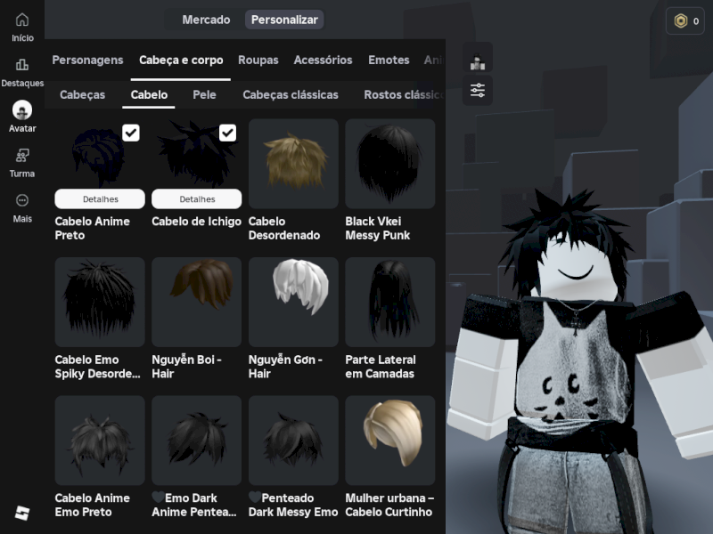The height and width of the screenshot is (534, 713).
Task: Switch to Pele subtab
Action: (204, 94)
